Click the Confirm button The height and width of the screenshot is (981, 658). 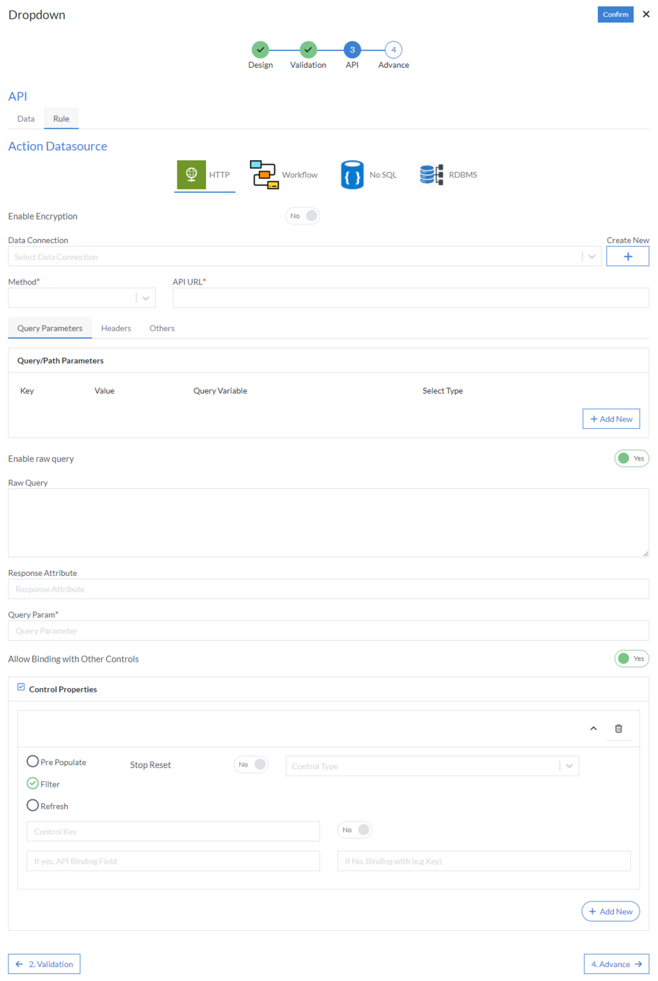[x=615, y=14]
